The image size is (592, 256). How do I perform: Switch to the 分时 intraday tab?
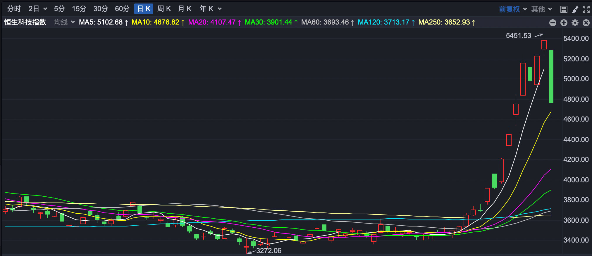coord(14,9)
